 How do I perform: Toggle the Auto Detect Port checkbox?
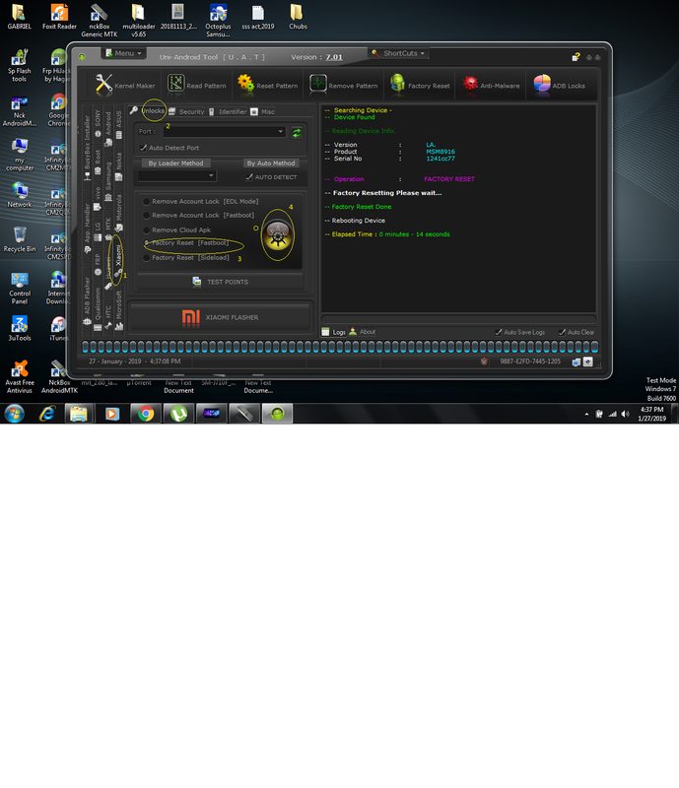[143, 148]
